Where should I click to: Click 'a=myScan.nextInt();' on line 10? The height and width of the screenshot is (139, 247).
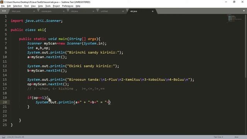point(47,57)
